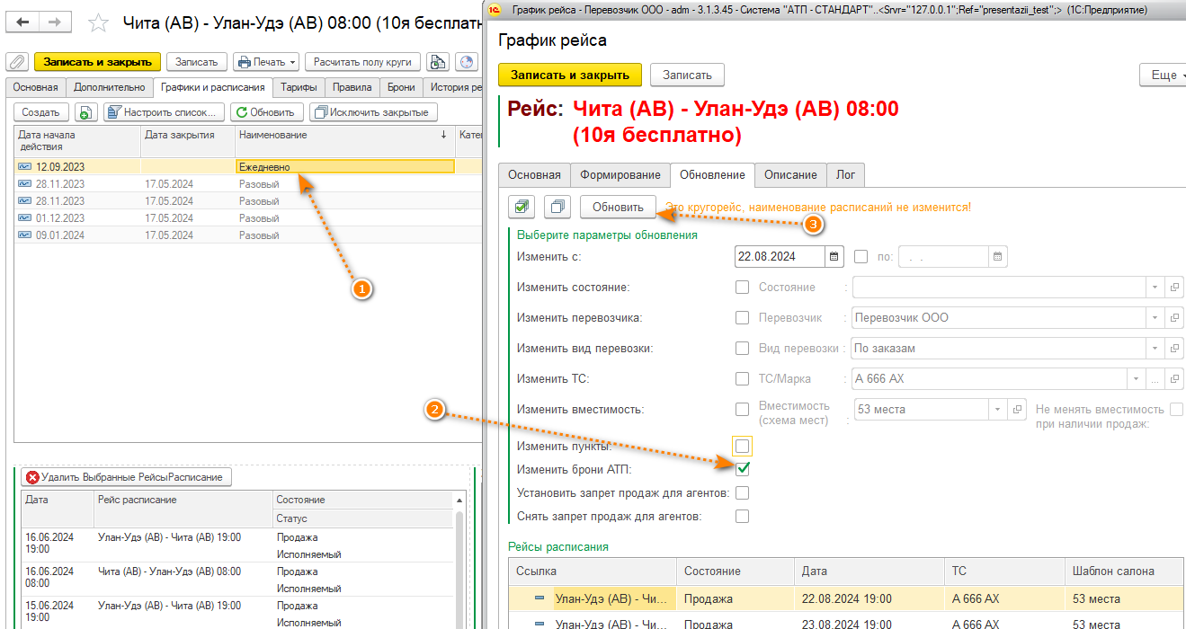Expand the Вместимость 53 места dropdown
Screen dimensions: 1186x629
click(x=996, y=410)
